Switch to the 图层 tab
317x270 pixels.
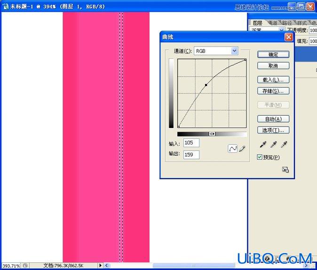(x=258, y=23)
